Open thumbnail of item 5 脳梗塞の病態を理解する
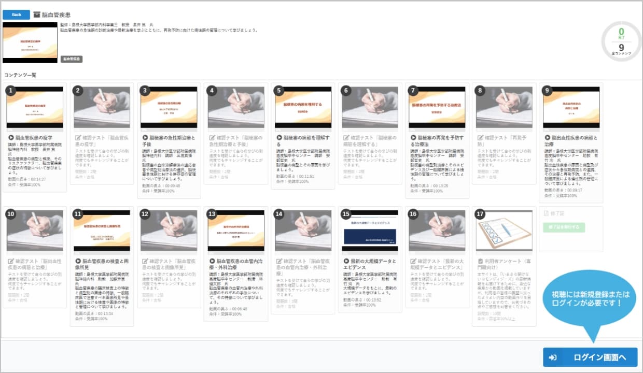 click(302, 107)
